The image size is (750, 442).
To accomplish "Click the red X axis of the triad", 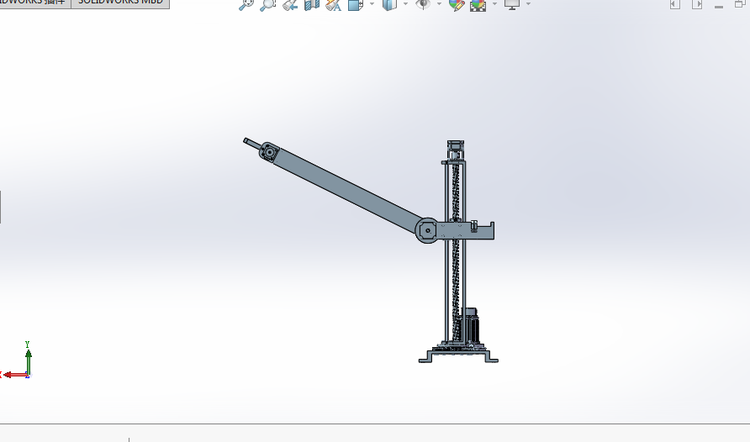I will [15, 375].
